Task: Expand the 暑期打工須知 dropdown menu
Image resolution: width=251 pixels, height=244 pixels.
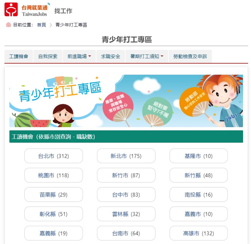Action: coord(147,56)
